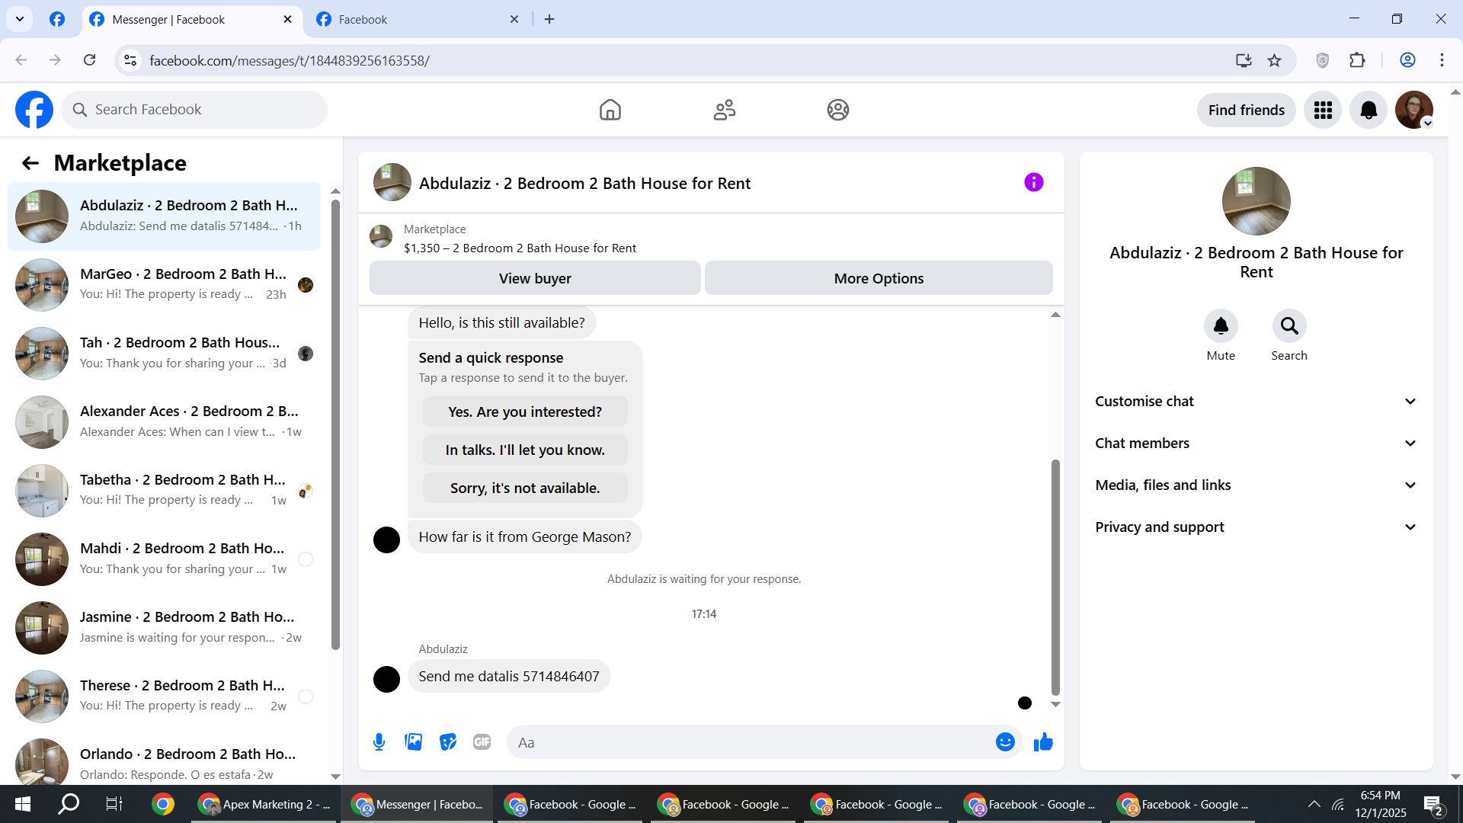
Task: View site information in address bar
Action: (x=130, y=60)
